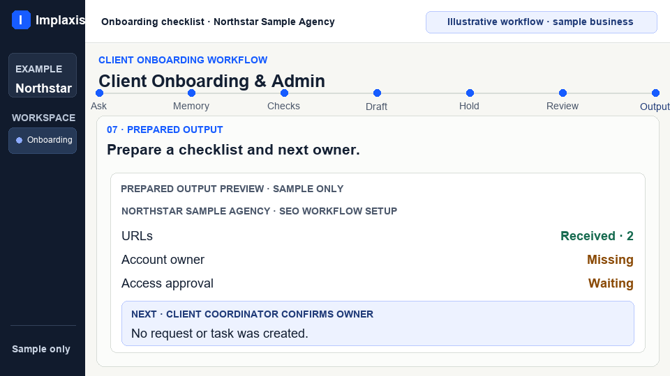Click the 'Access approval' row label
The image size is (670, 376).
(x=167, y=283)
